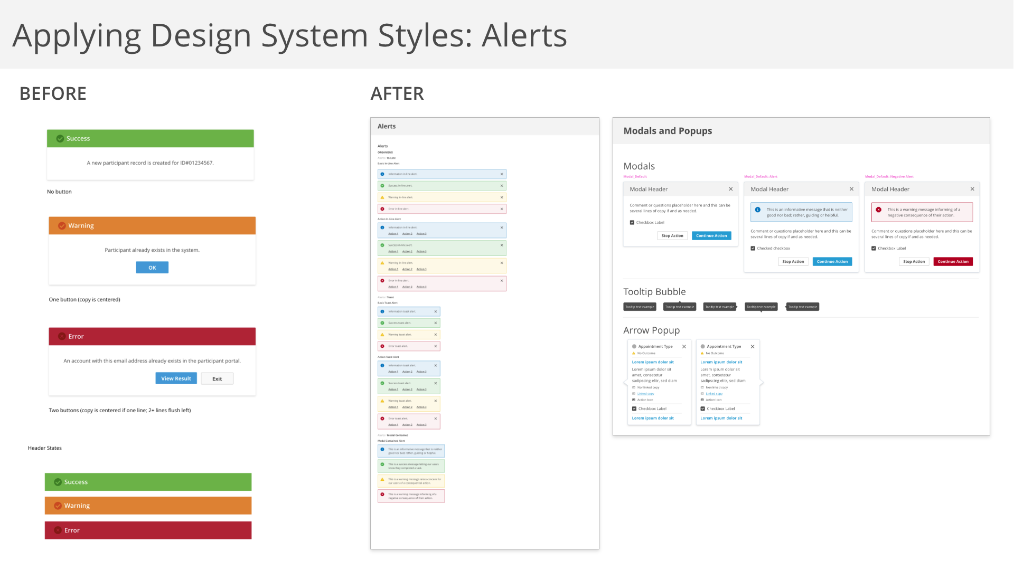Click Stop Action in Modal_Default
The width and height of the screenshot is (1014, 570).
672,236
